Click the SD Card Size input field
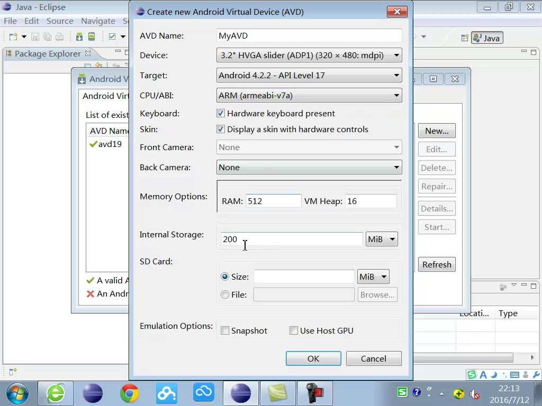This screenshot has width=542, height=406. point(304,276)
